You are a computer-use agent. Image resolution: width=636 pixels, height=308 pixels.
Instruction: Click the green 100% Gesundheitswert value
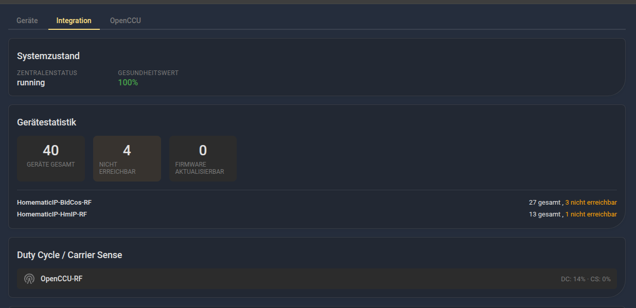pyautogui.click(x=128, y=82)
